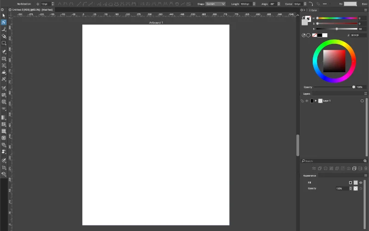
Task: Open the Layers panel hamburger menu
Action: (365, 94)
